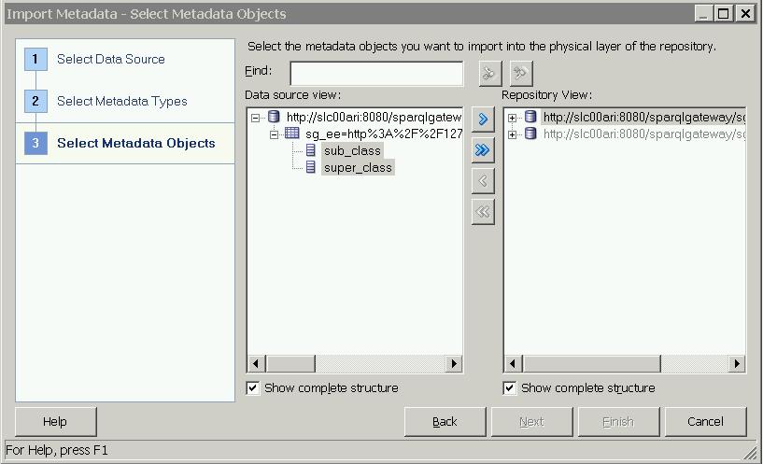Select the super_class table icon
Screen dimensions: 763x464
[x=311, y=168]
